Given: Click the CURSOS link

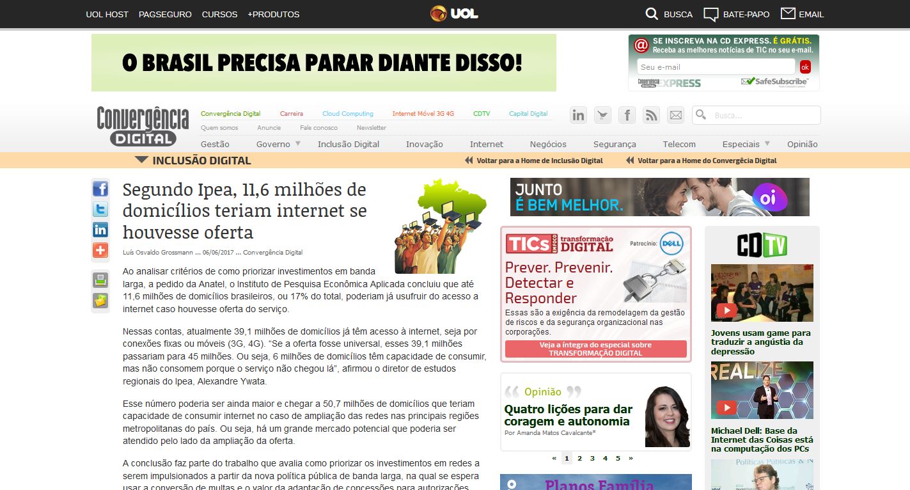Looking at the screenshot, I should tap(219, 14).
